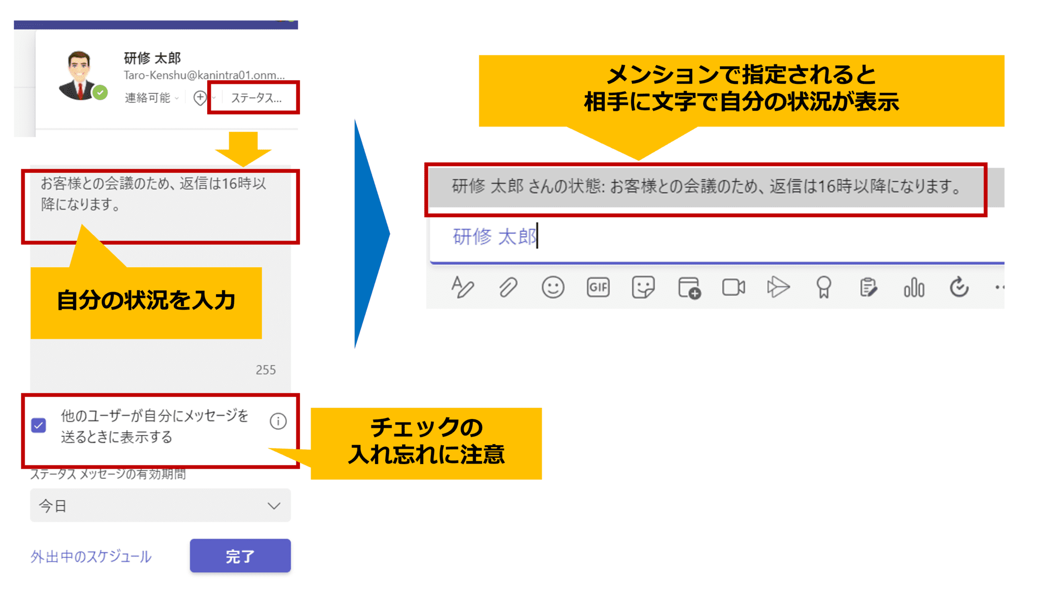The height and width of the screenshot is (603, 1048).
Task: Click the Format text pen icon
Action: point(463,287)
